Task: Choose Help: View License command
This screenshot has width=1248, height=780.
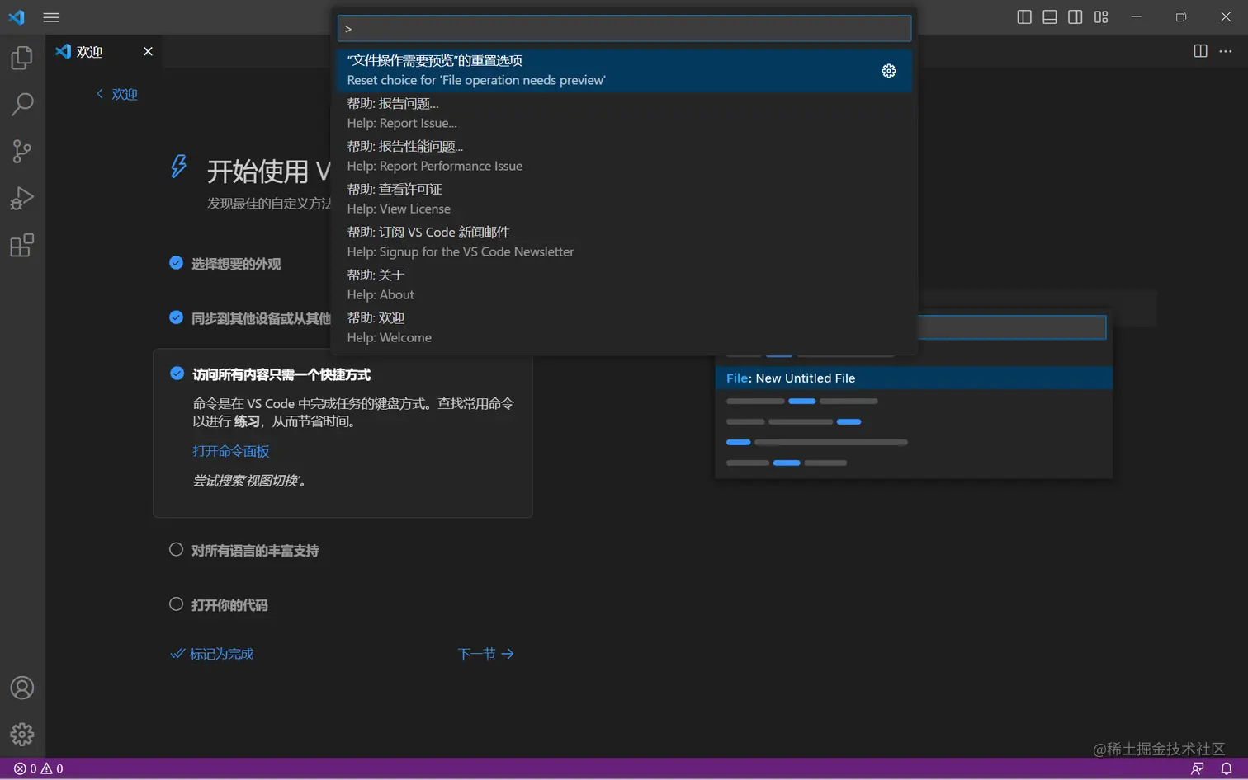Action: (x=624, y=199)
